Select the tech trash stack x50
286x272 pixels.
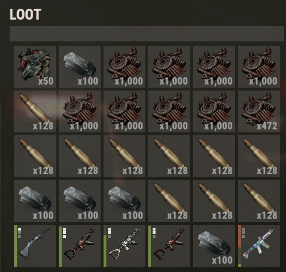click(35, 66)
